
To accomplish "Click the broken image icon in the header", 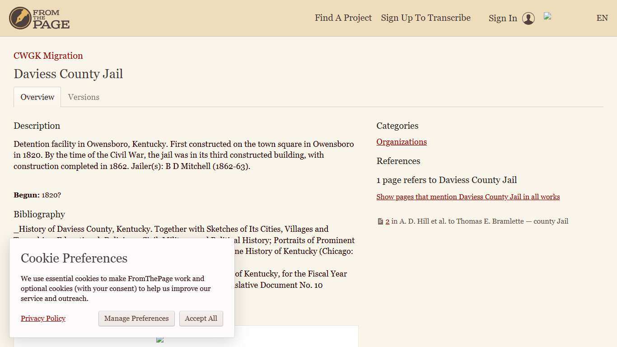I will tap(547, 16).
